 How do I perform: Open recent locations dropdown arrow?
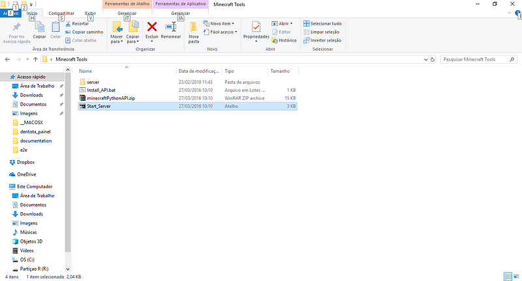pos(27,59)
